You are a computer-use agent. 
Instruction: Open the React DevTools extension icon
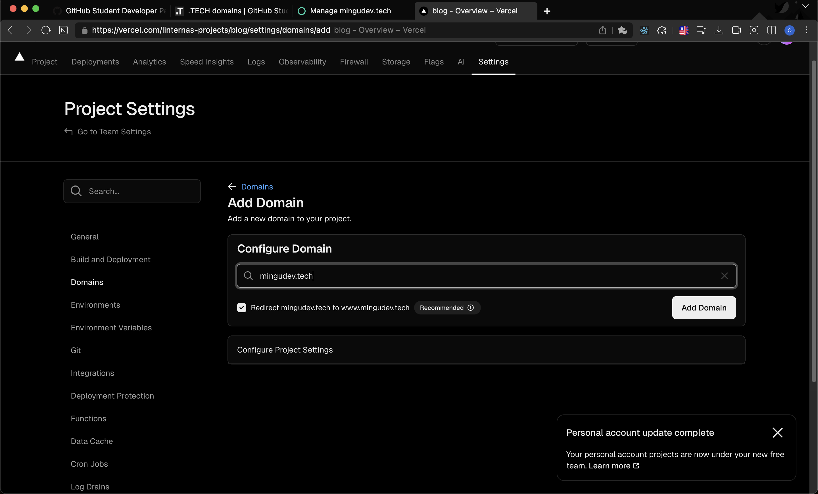click(x=644, y=30)
